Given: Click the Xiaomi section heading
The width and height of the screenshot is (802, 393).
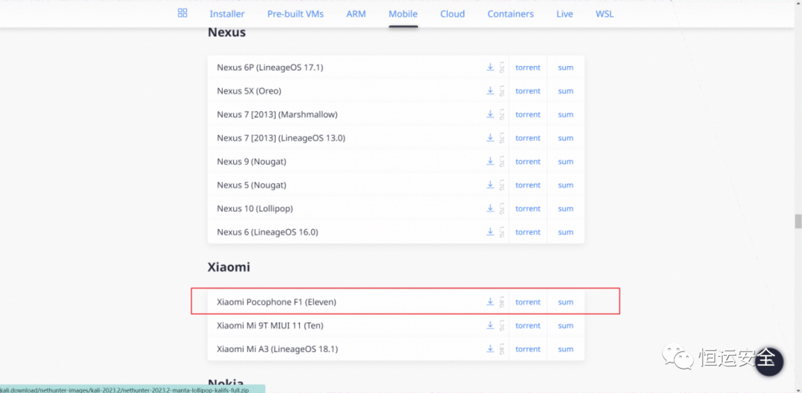Looking at the screenshot, I should [x=229, y=267].
